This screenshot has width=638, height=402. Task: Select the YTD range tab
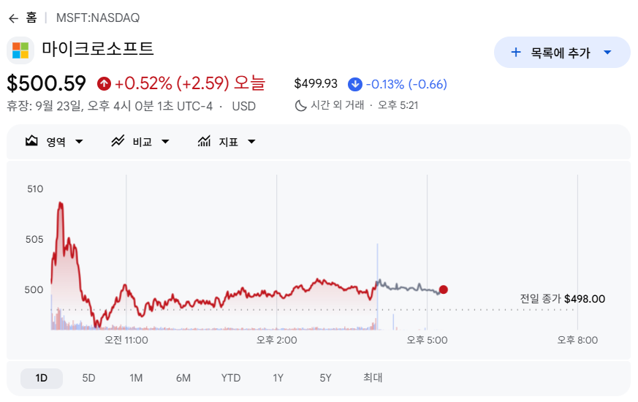click(231, 378)
